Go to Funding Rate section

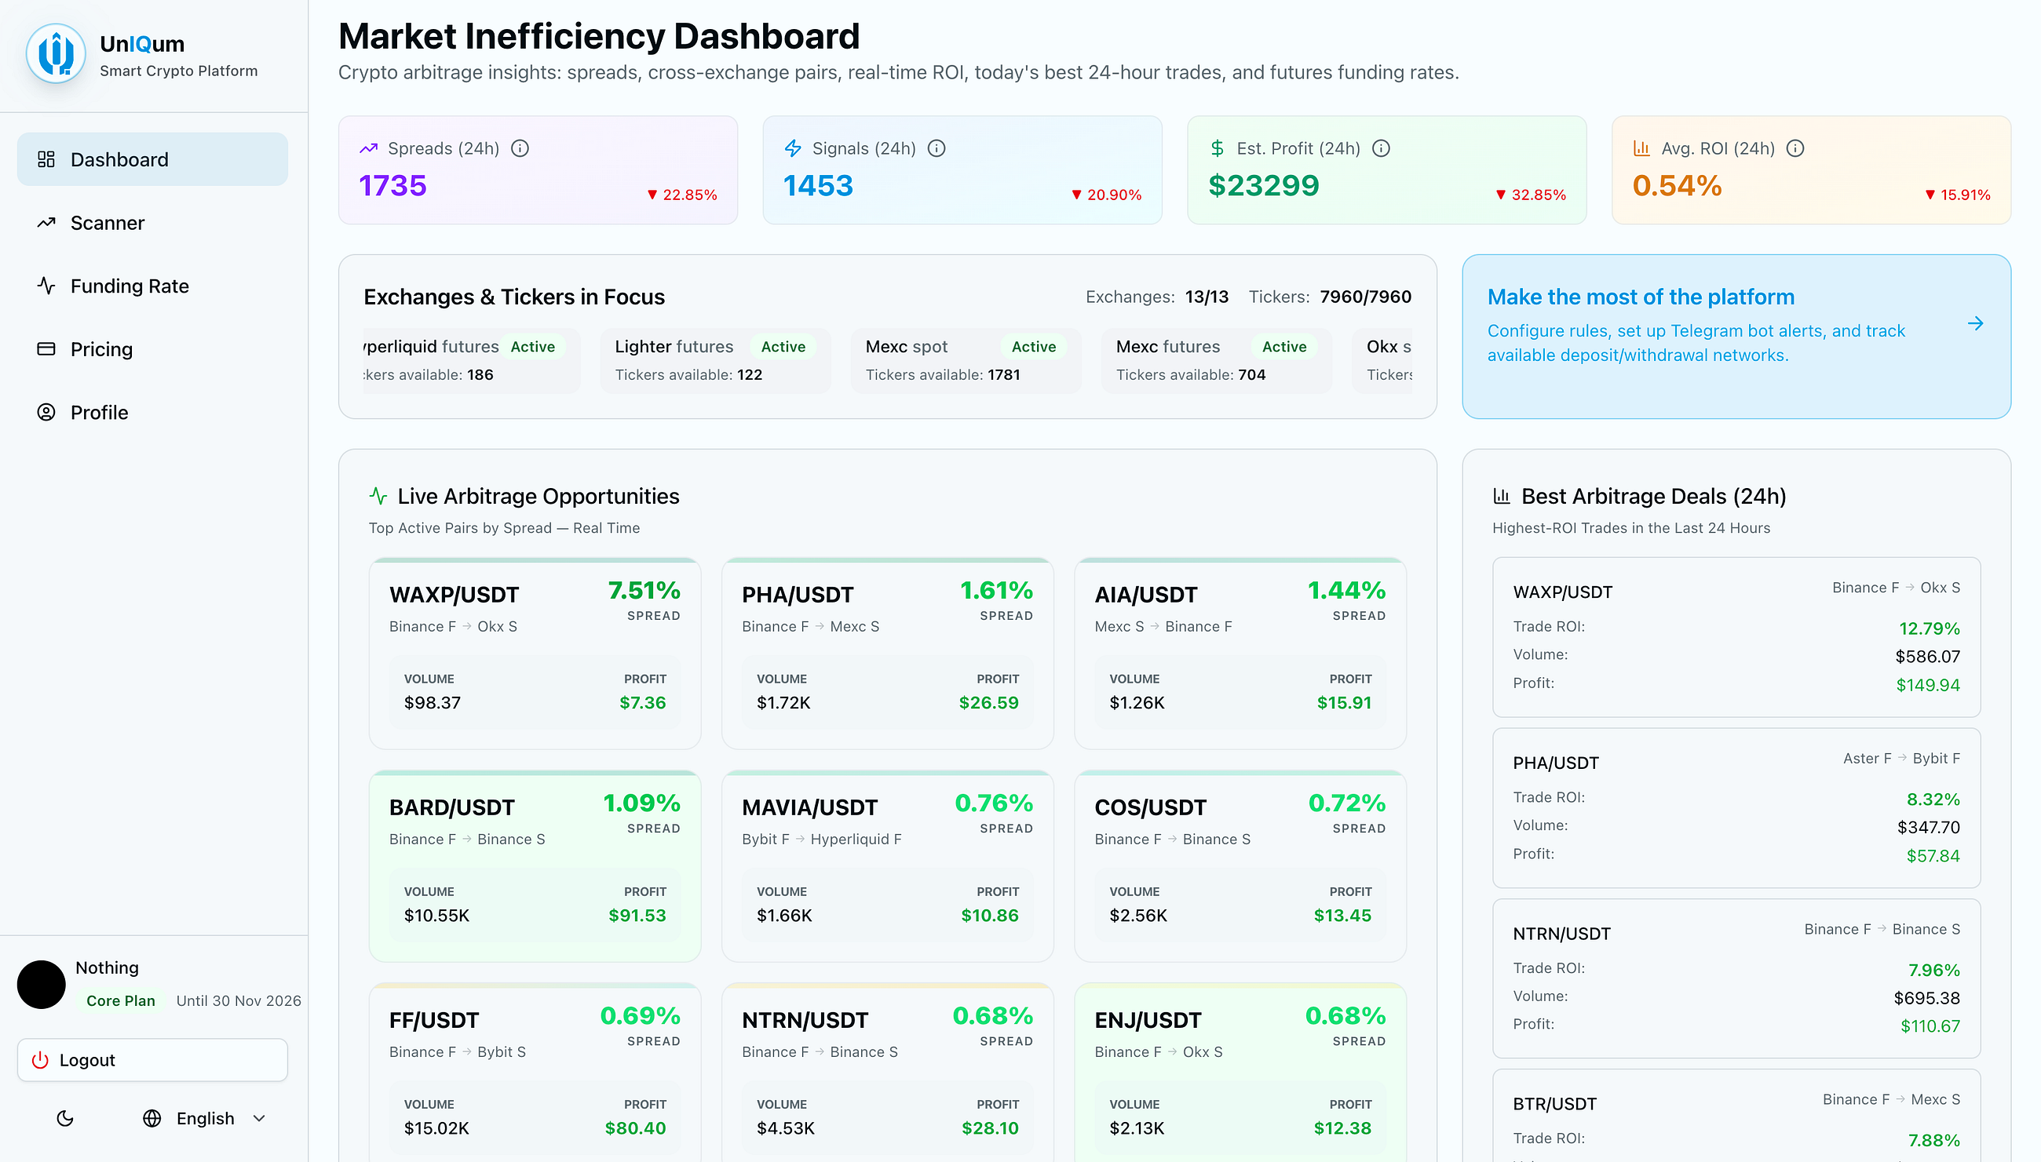coord(152,286)
